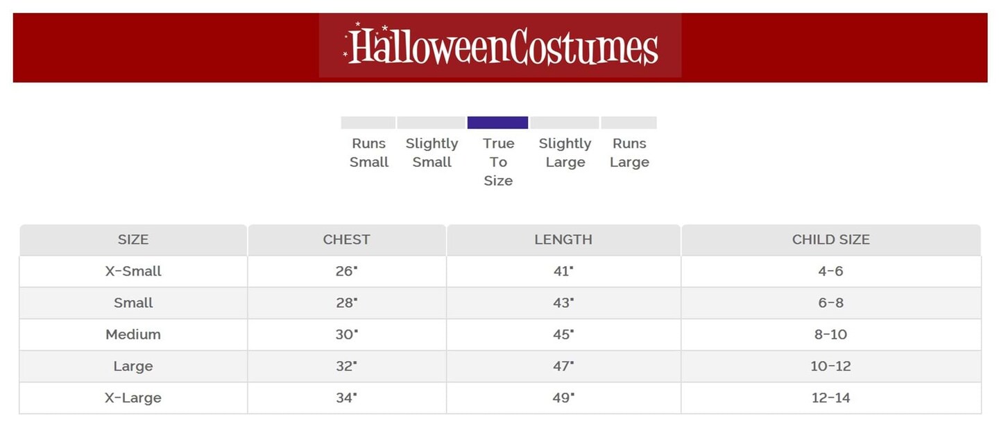Viewport: 999px width, 433px height.
Task: Click the Slightly Small label
Action: pos(432,152)
